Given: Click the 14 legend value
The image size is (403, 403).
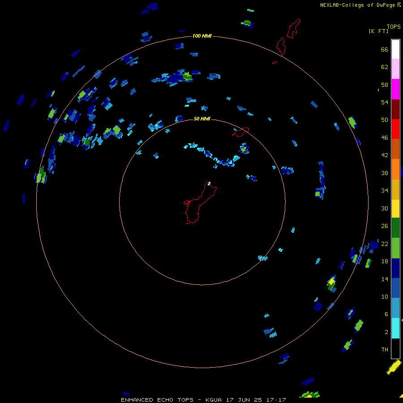Looking at the screenshot, I should coord(385,279).
